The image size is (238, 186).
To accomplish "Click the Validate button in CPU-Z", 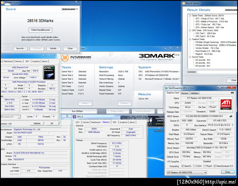I will coord(37,123).
